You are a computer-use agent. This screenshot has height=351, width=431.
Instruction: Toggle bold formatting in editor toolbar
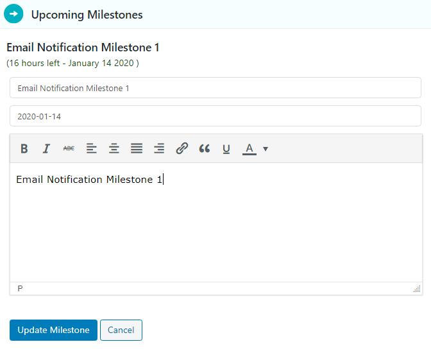pyautogui.click(x=24, y=148)
